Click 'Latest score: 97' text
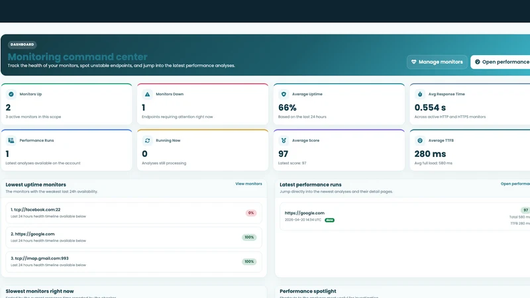 point(292,163)
